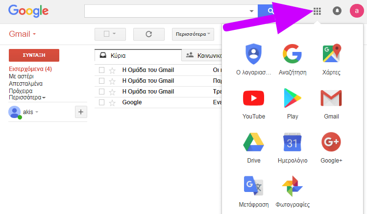Open Google Search app (Αναζήτηση)

point(293,54)
